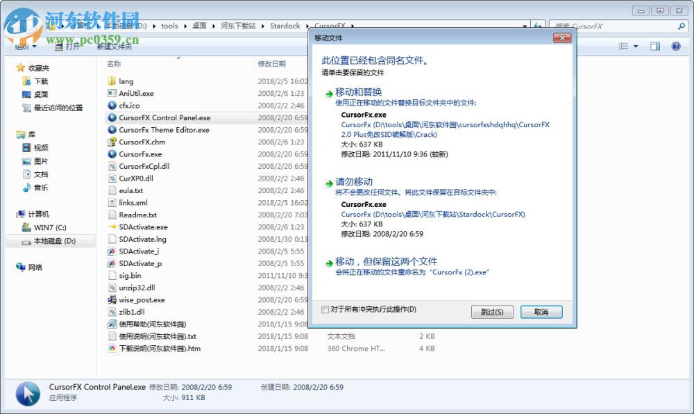Navigate to Stardock in the breadcrumb
Viewport: 694px width, 414px height.
(285, 26)
